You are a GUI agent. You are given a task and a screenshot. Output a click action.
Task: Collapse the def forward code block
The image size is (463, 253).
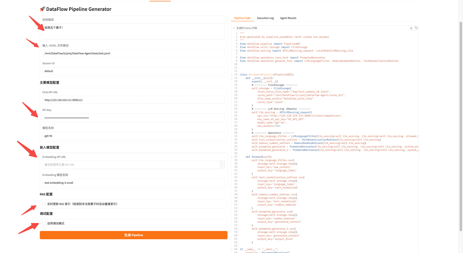point(232,157)
